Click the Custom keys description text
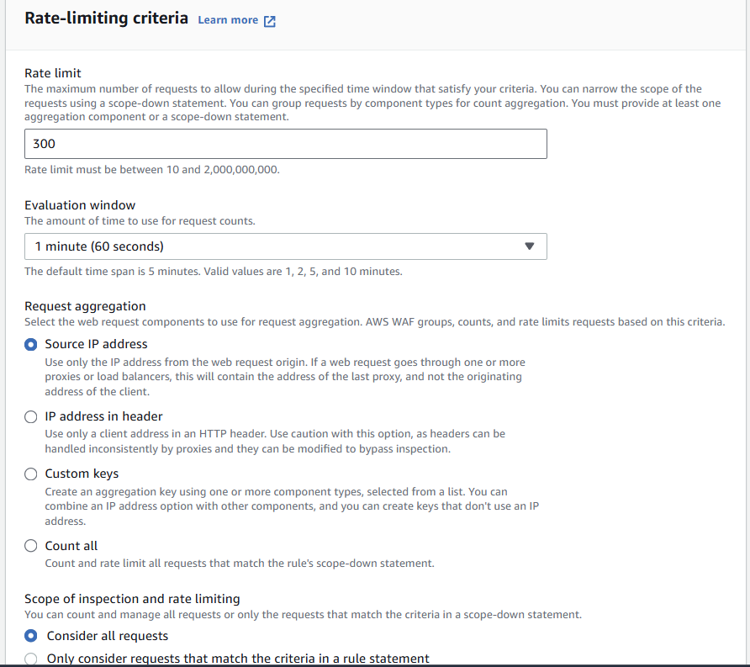The image size is (750, 667). [286, 505]
